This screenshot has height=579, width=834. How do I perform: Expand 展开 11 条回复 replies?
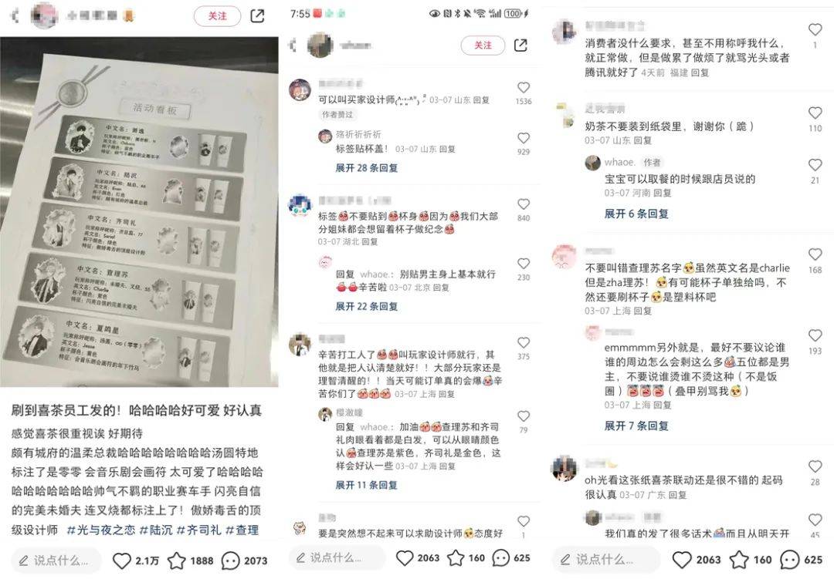coord(367,484)
